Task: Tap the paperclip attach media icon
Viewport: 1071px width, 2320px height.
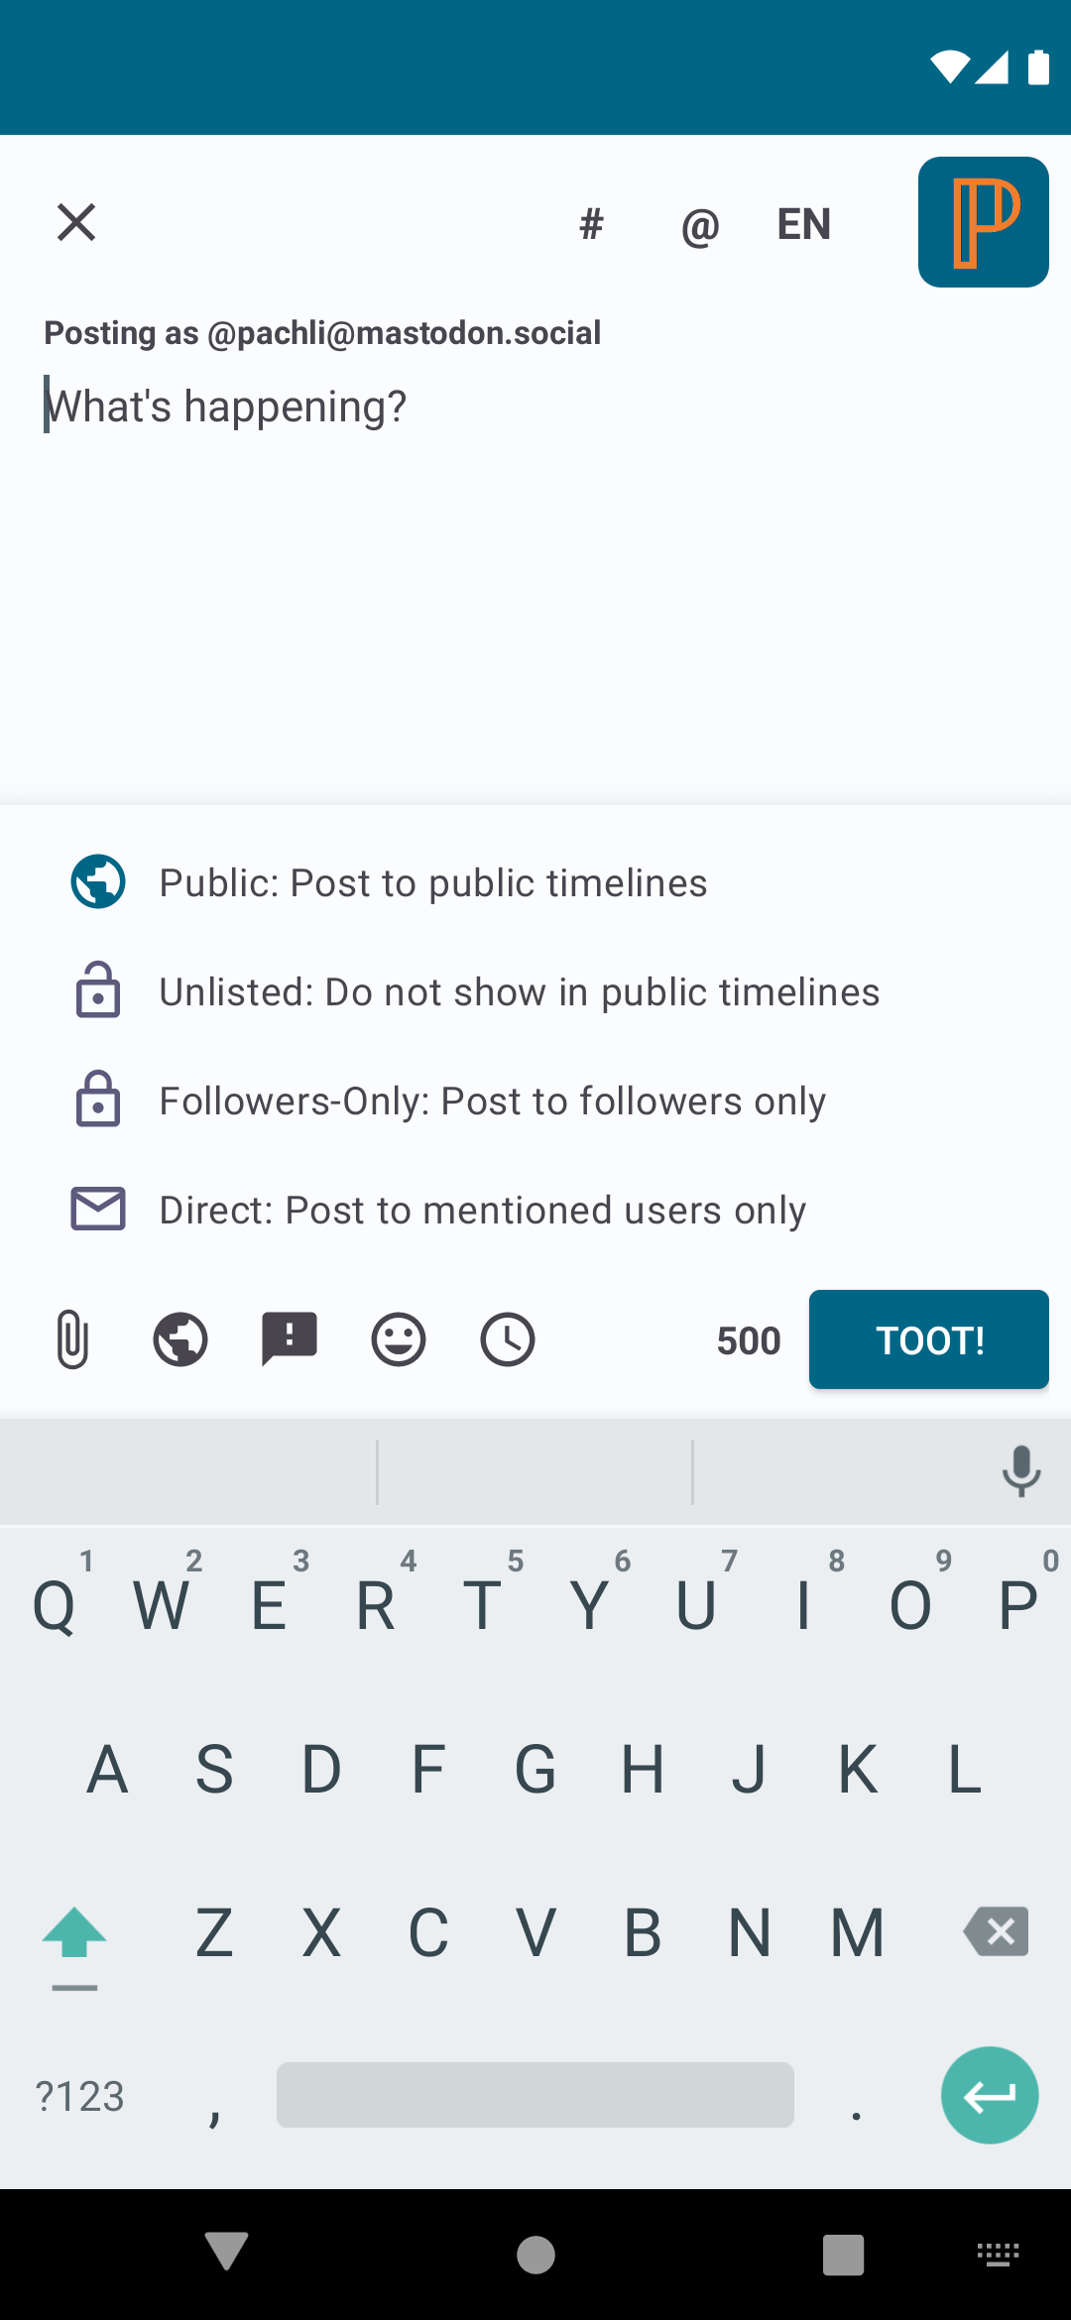Action: (72, 1339)
